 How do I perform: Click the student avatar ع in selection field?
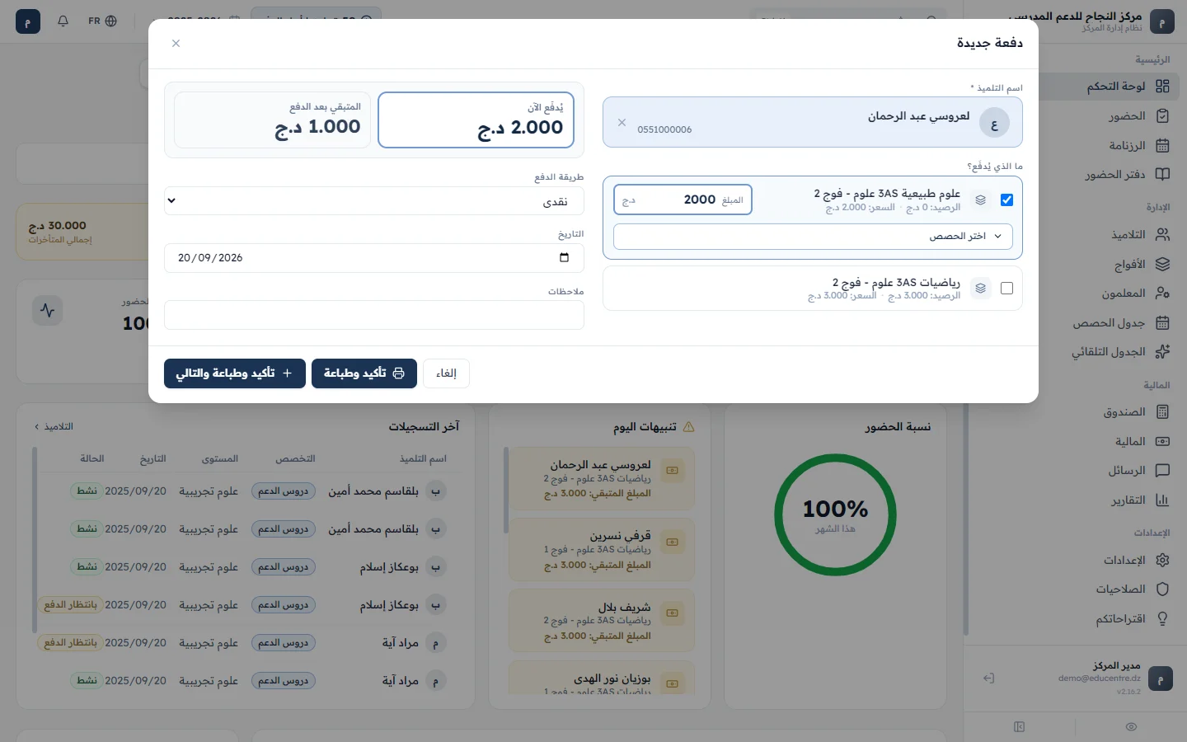994,123
